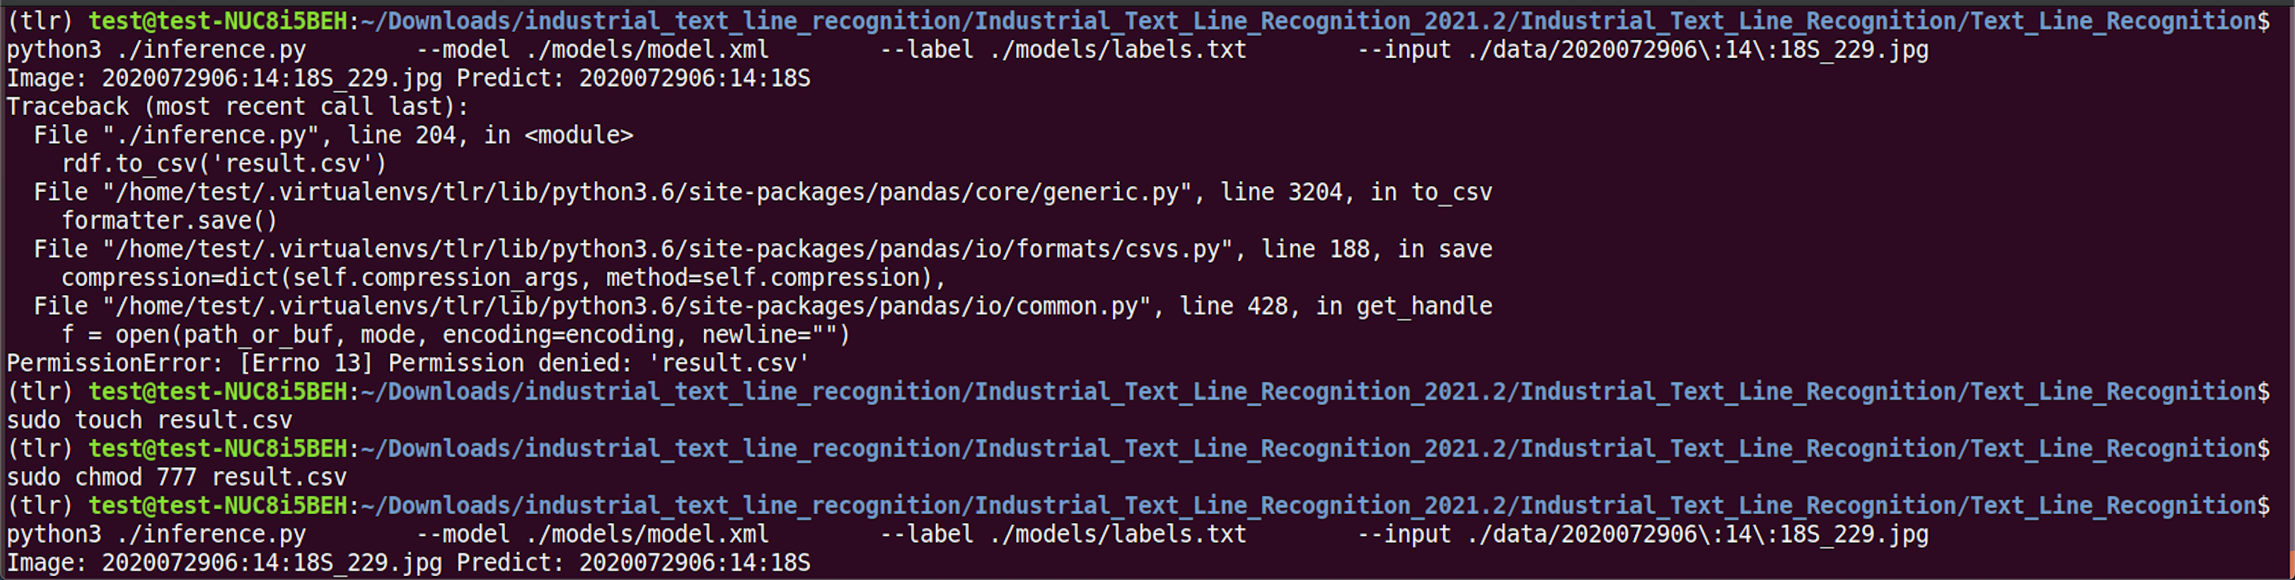
Task: Click the last test@test-NUC8i5BEH prompt
Action: (218, 506)
